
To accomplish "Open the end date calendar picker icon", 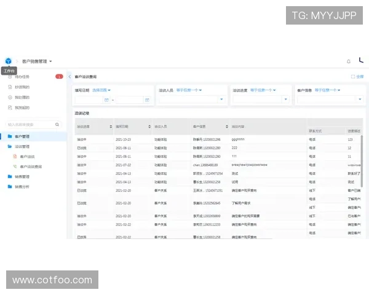I will (x=146, y=100).
